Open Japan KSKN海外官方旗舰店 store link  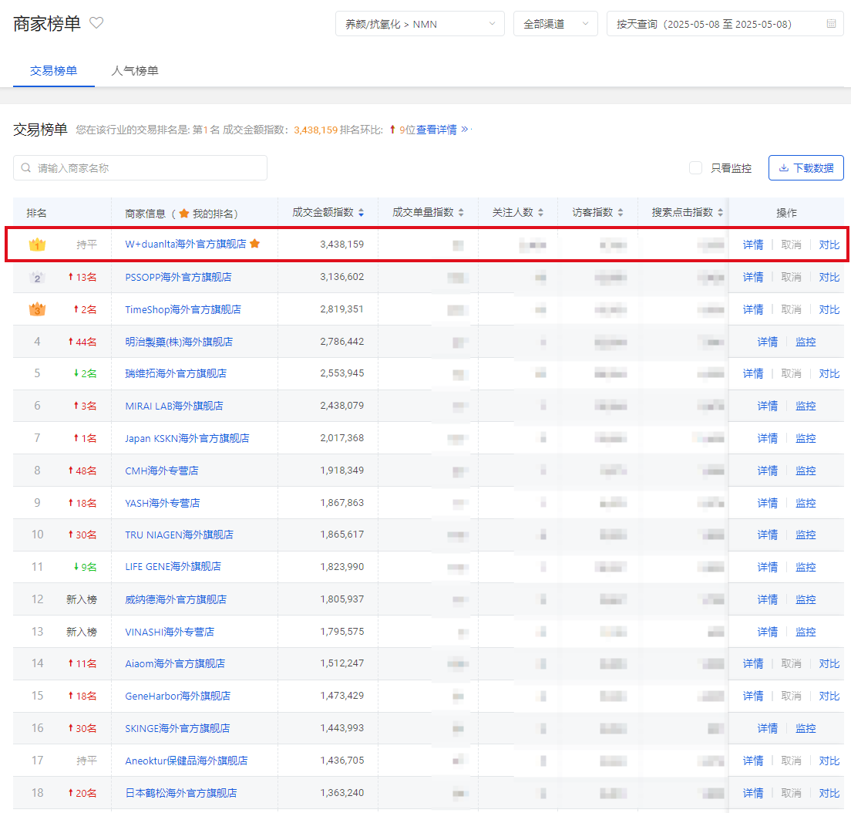[x=187, y=438]
